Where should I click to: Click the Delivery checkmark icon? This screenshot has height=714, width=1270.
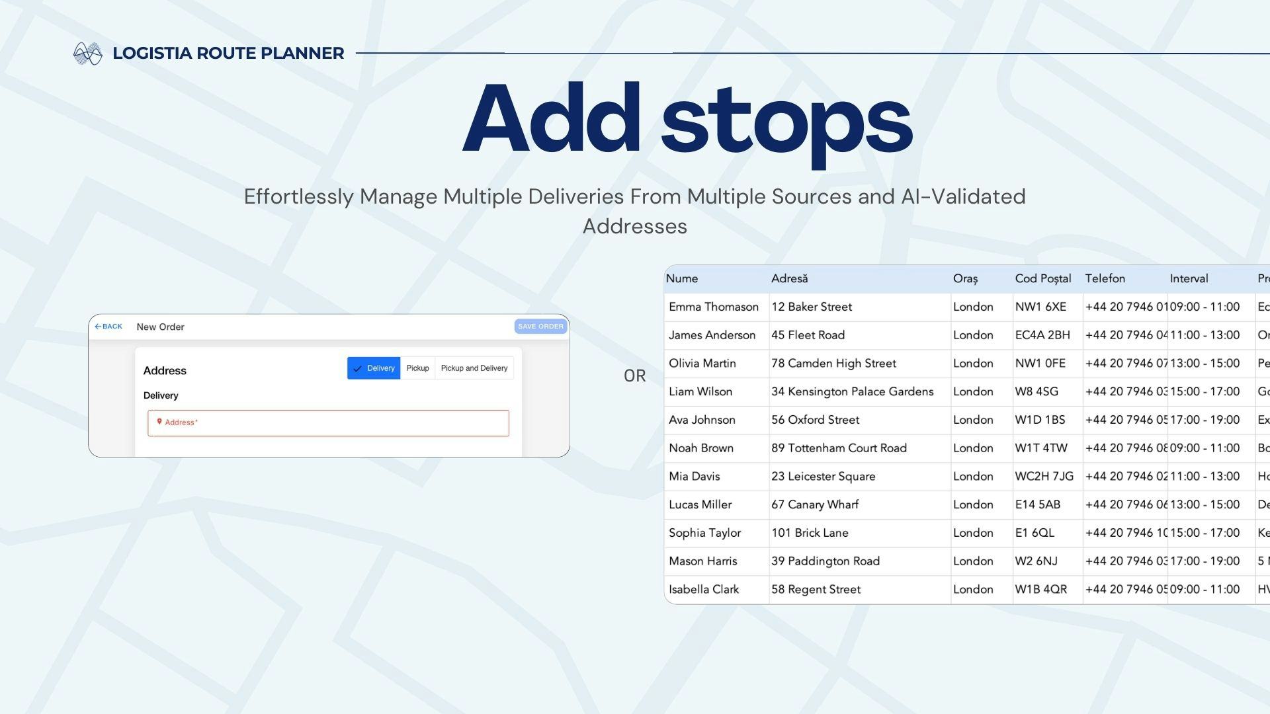(x=357, y=368)
